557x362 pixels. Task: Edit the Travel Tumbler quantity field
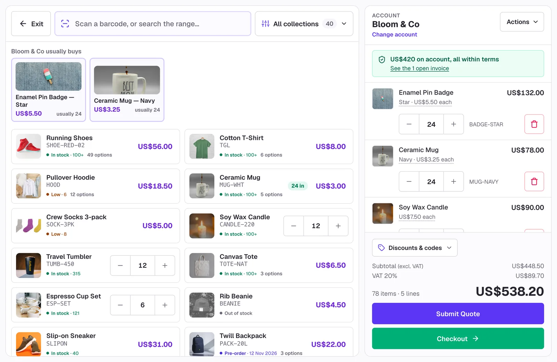pos(143,265)
